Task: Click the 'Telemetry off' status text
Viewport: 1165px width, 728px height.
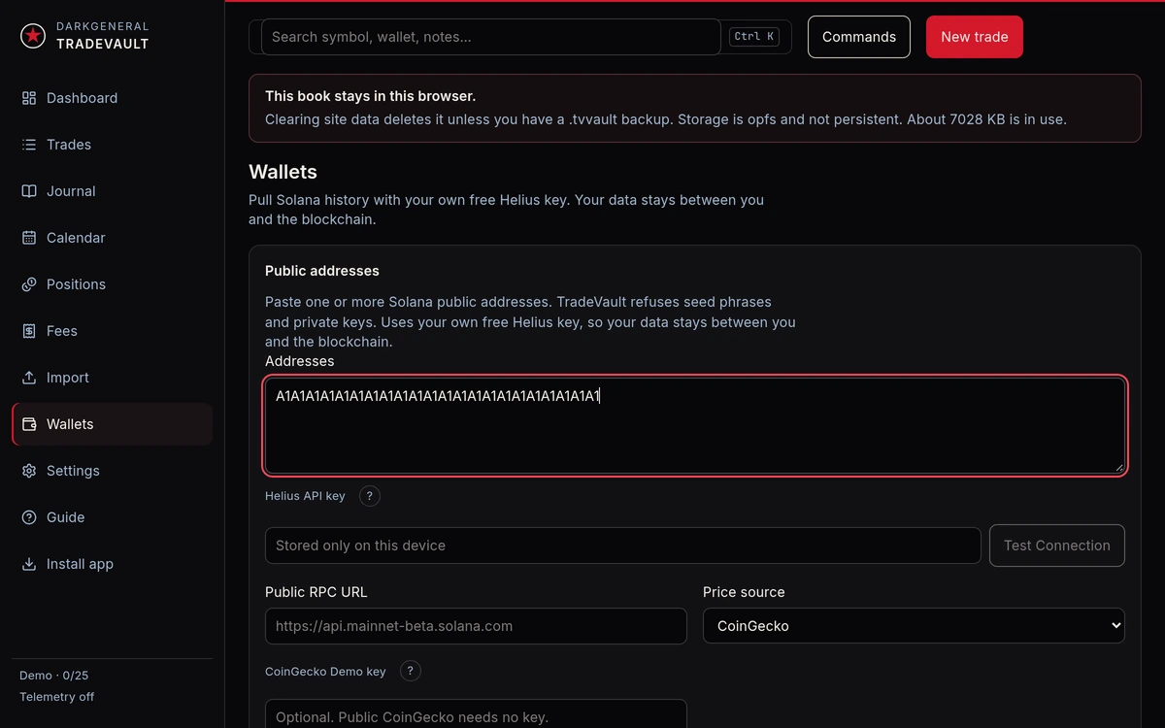Action: [57, 697]
